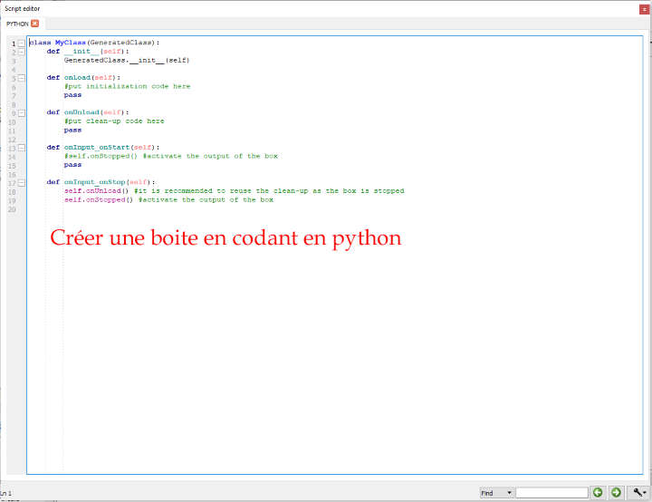The height and width of the screenshot is (502, 652).
Task: Click on 'GeneratedClass.__init__(self)' code line
Action: pyautogui.click(x=127, y=61)
